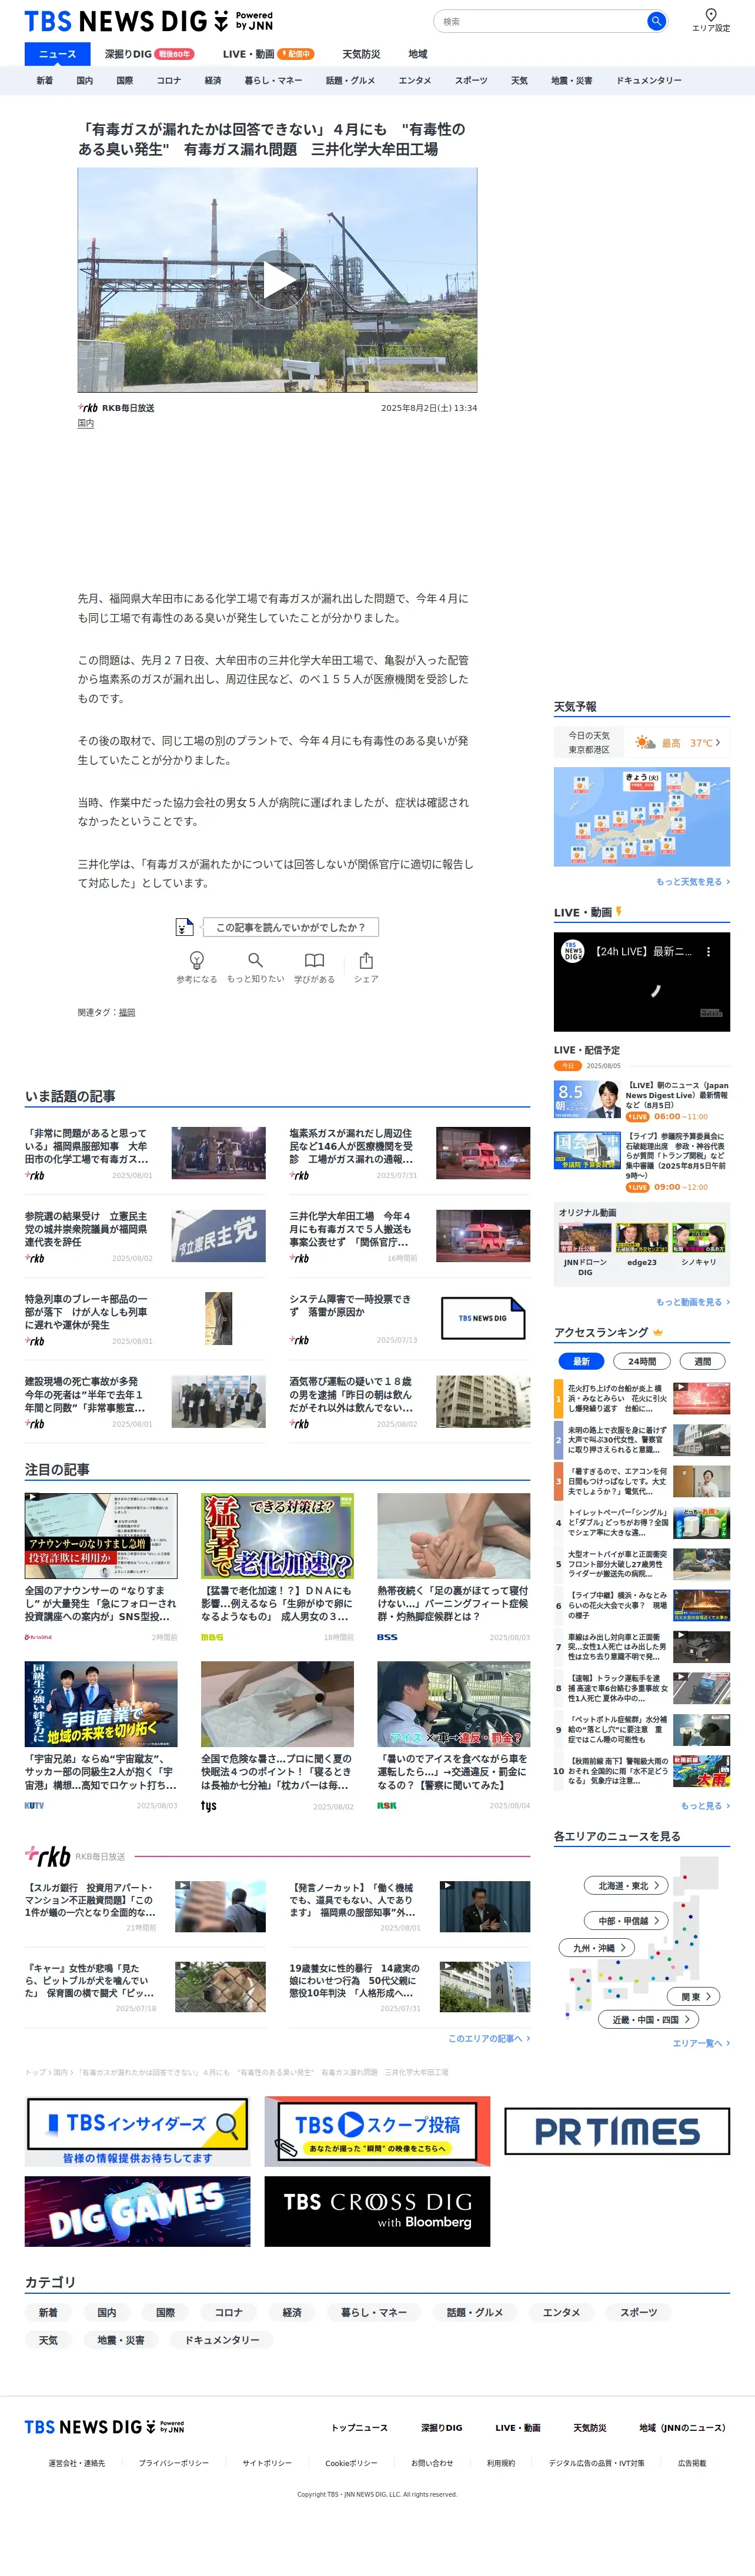Viewport: 755px width, 2576px height.
Task: Expand the 近畿・中国・四国 area button
Action: pyautogui.click(x=649, y=2019)
